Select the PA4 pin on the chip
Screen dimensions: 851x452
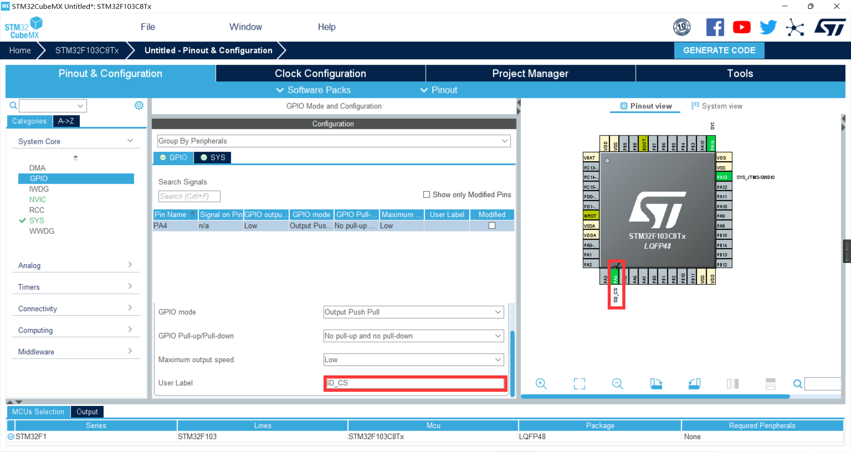pyautogui.click(x=615, y=277)
